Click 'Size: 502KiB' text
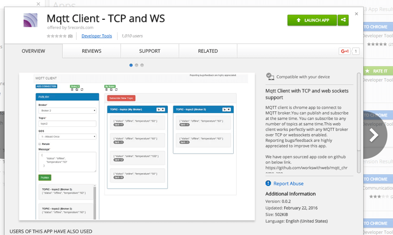Screen dimensions: 393x235 277,215
